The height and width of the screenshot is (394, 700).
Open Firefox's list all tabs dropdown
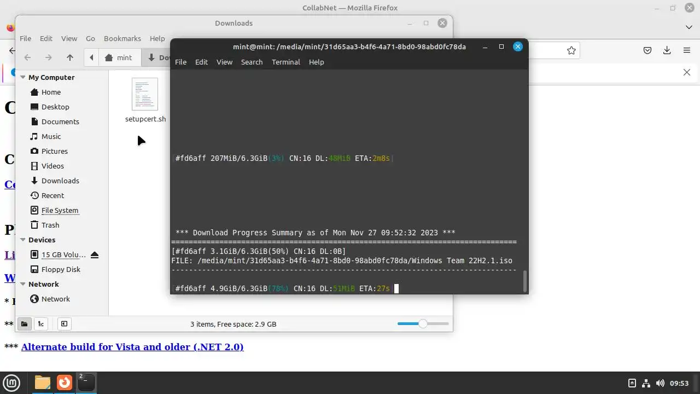(x=689, y=27)
